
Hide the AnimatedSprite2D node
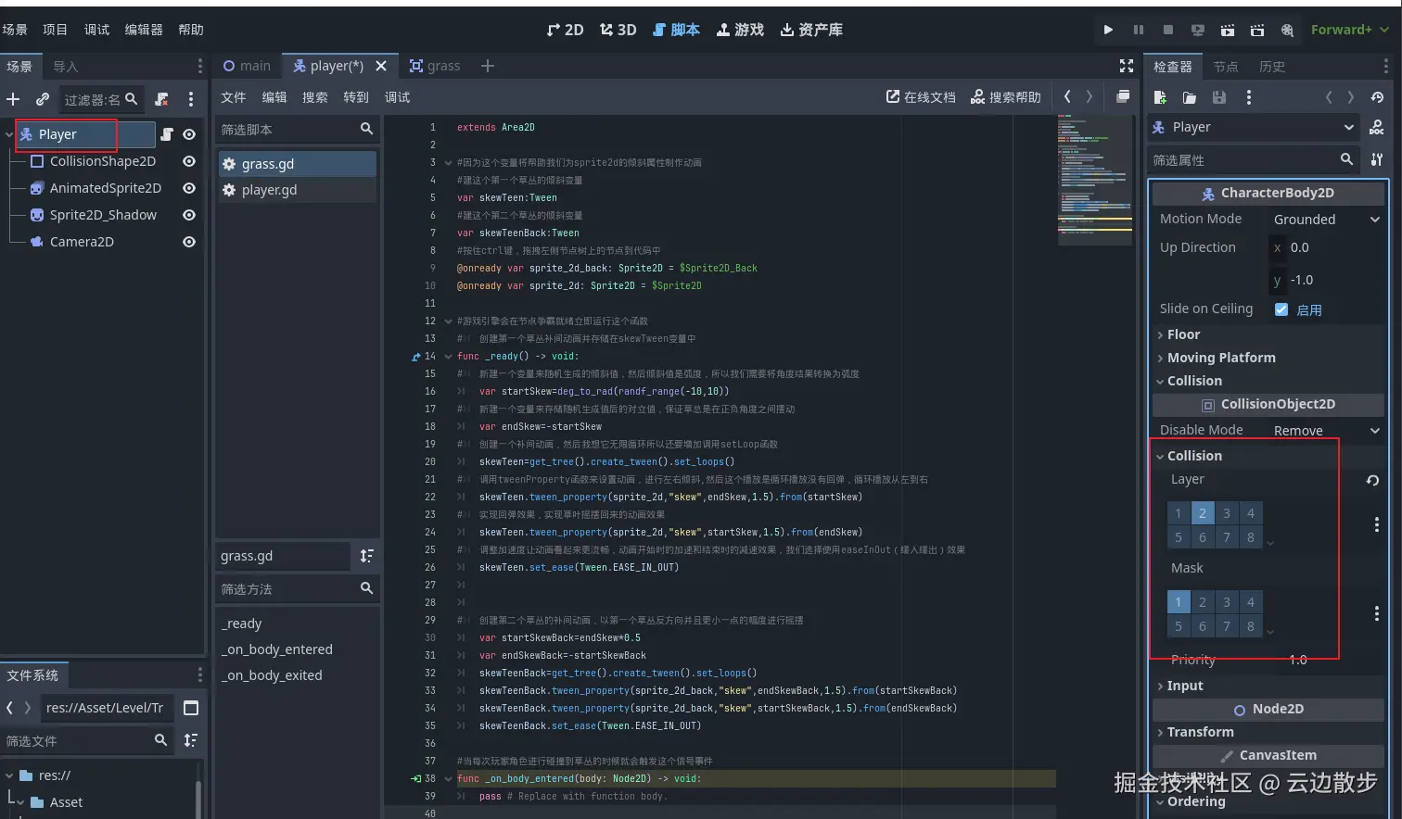(189, 188)
